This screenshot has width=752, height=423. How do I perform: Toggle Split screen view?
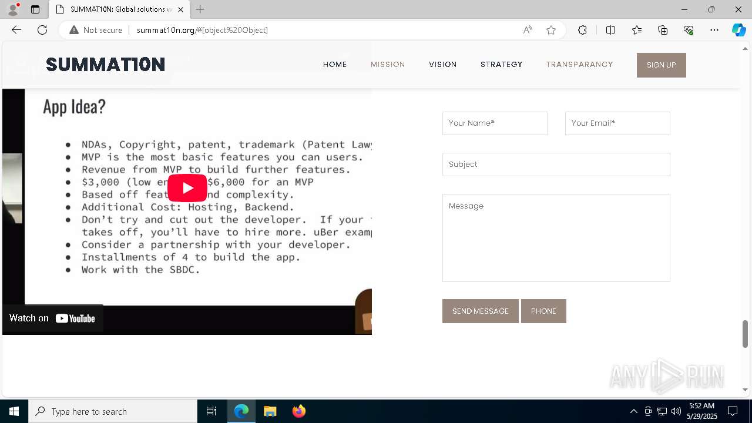[x=610, y=30]
